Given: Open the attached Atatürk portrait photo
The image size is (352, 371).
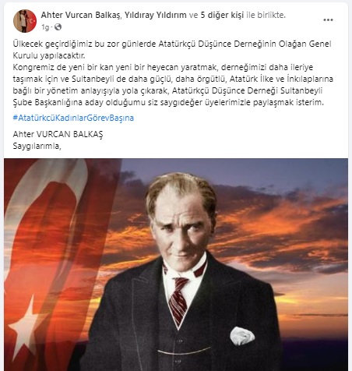Looking at the screenshot, I should click(176, 264).
